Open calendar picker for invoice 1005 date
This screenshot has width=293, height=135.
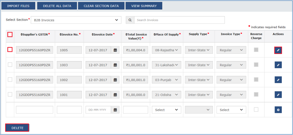coord(115,50)
